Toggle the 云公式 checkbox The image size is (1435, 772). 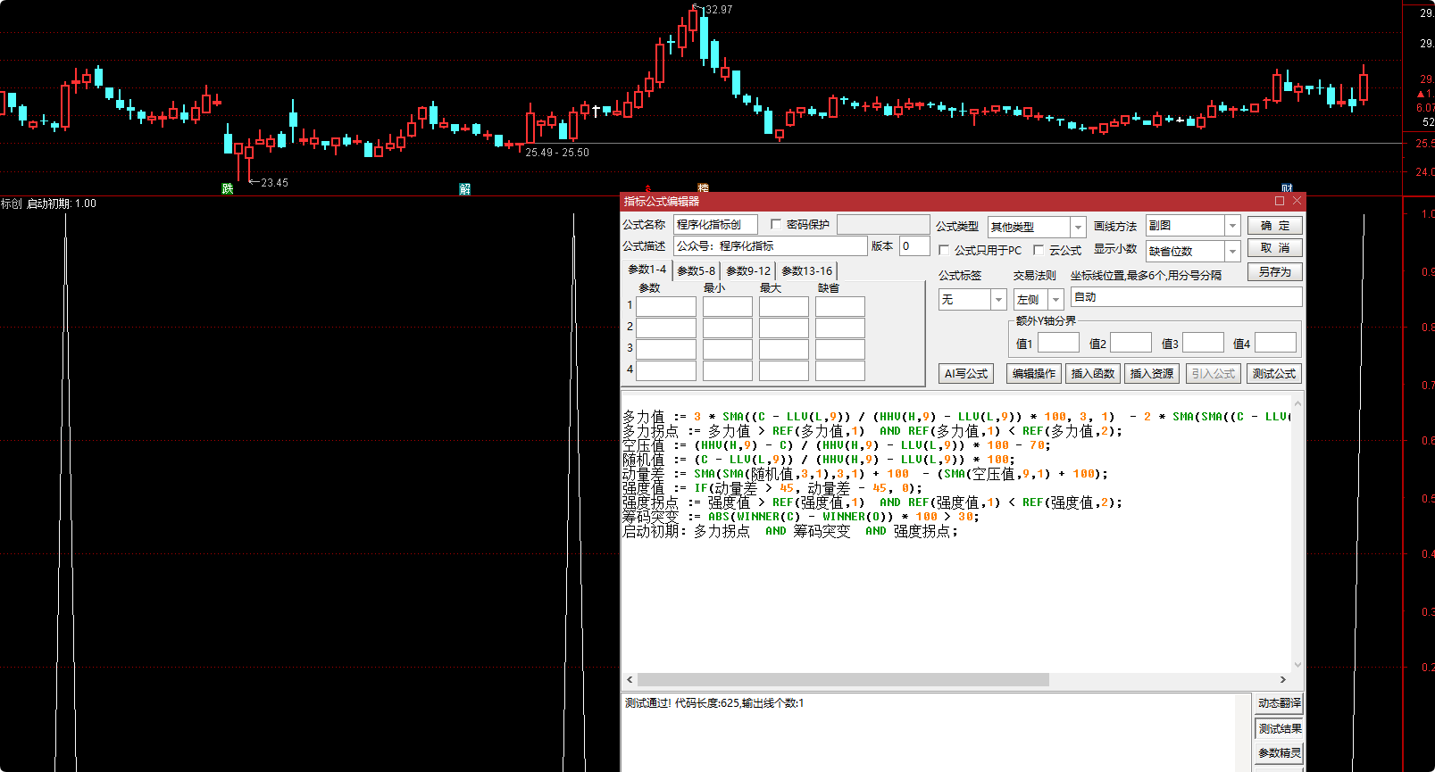[x=1039, y=251]
